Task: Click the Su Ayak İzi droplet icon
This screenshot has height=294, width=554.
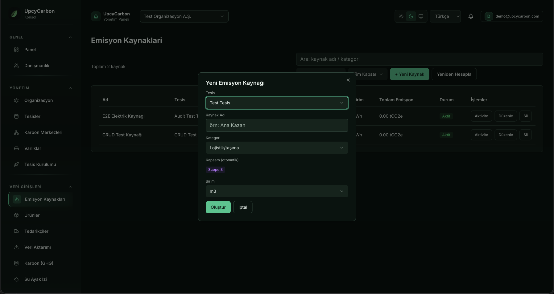Action: [x=16, y=279]
